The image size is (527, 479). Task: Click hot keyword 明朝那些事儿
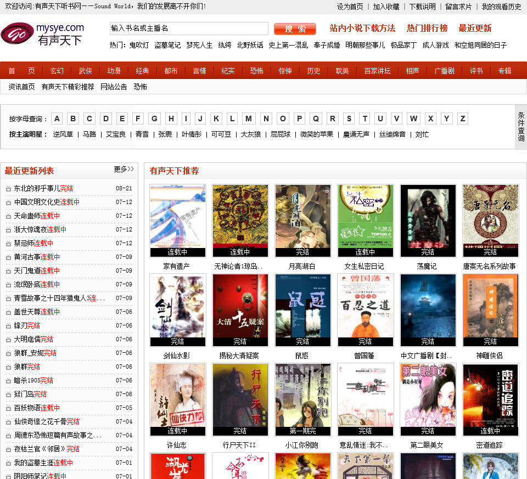pyautogui.click(x=365, y=45)
